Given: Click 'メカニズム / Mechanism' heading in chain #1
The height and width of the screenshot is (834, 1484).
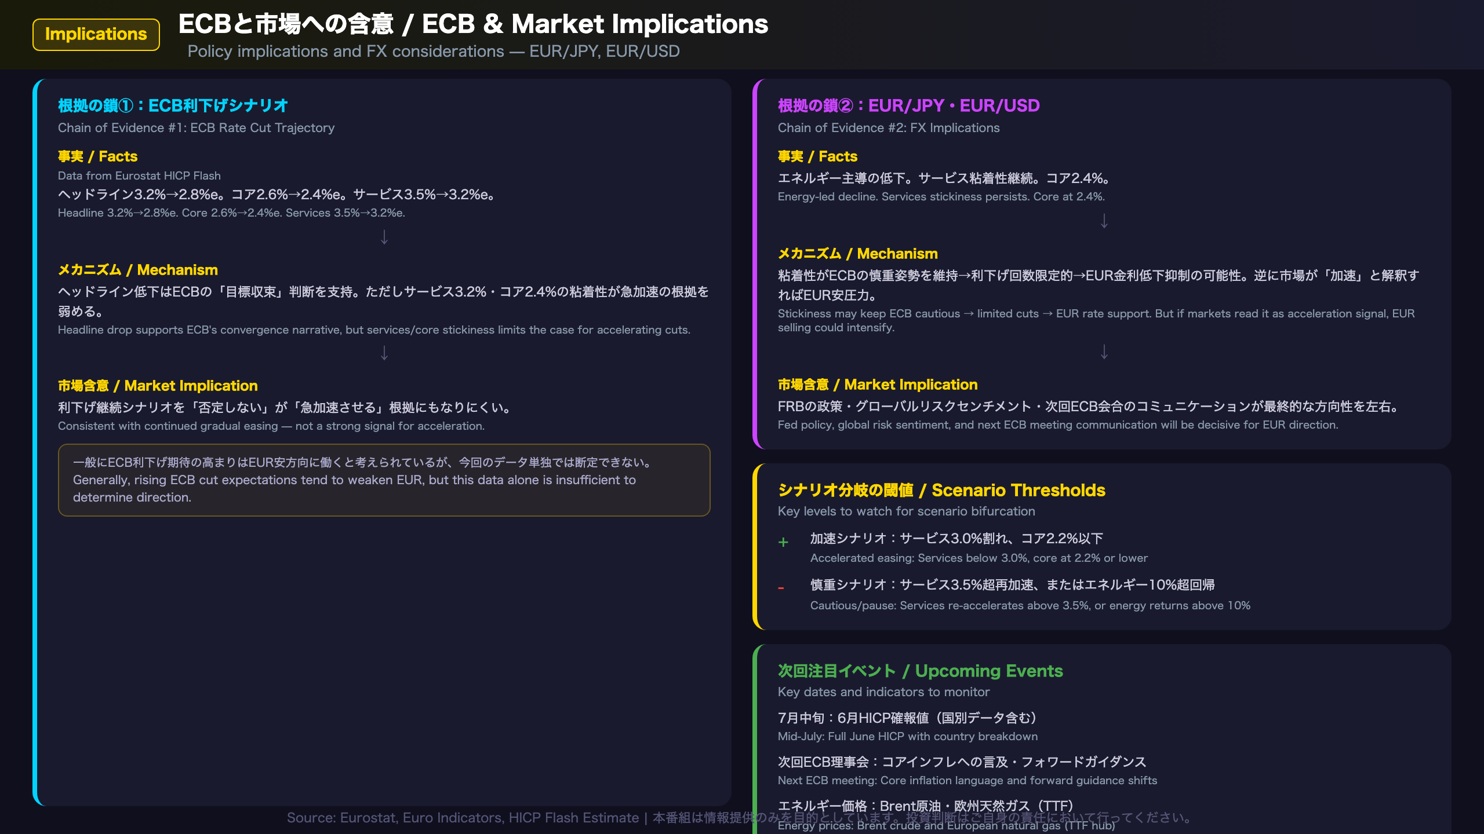Looking at the screenshot, I should tap(138, 270).
